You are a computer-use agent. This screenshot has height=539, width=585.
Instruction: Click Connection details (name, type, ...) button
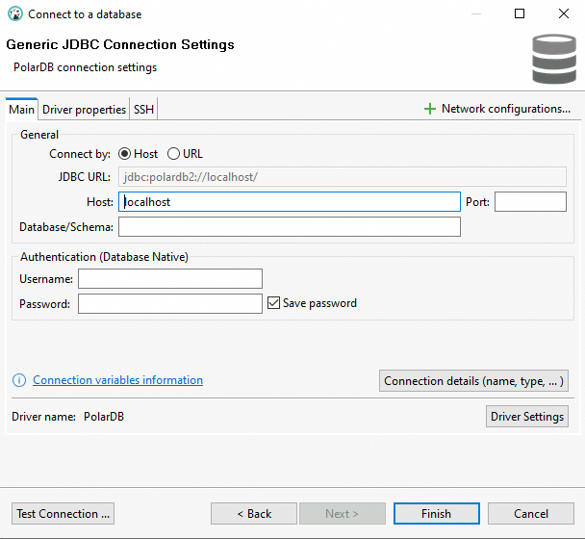(x=474, y=381)
